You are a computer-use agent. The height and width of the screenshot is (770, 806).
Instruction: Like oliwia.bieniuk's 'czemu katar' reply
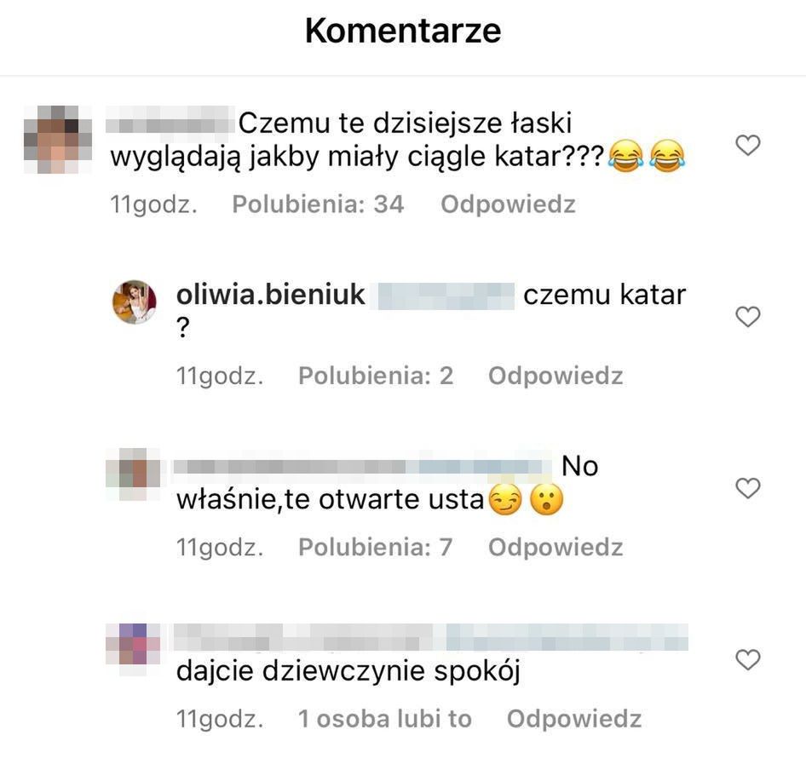[x=748, y=316]
